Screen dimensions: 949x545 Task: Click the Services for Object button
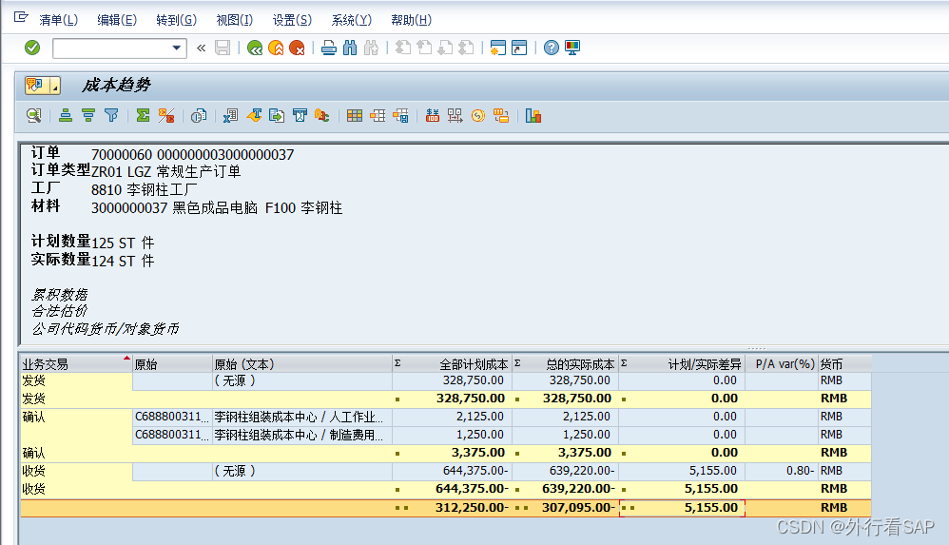tap(36, 86)
